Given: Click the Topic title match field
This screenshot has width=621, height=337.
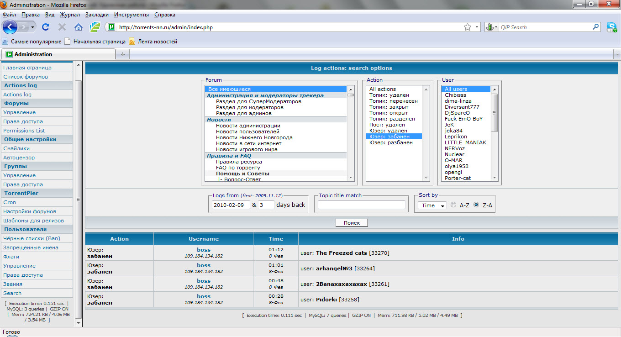Looking at the screenshot, I should coord(362,205).
